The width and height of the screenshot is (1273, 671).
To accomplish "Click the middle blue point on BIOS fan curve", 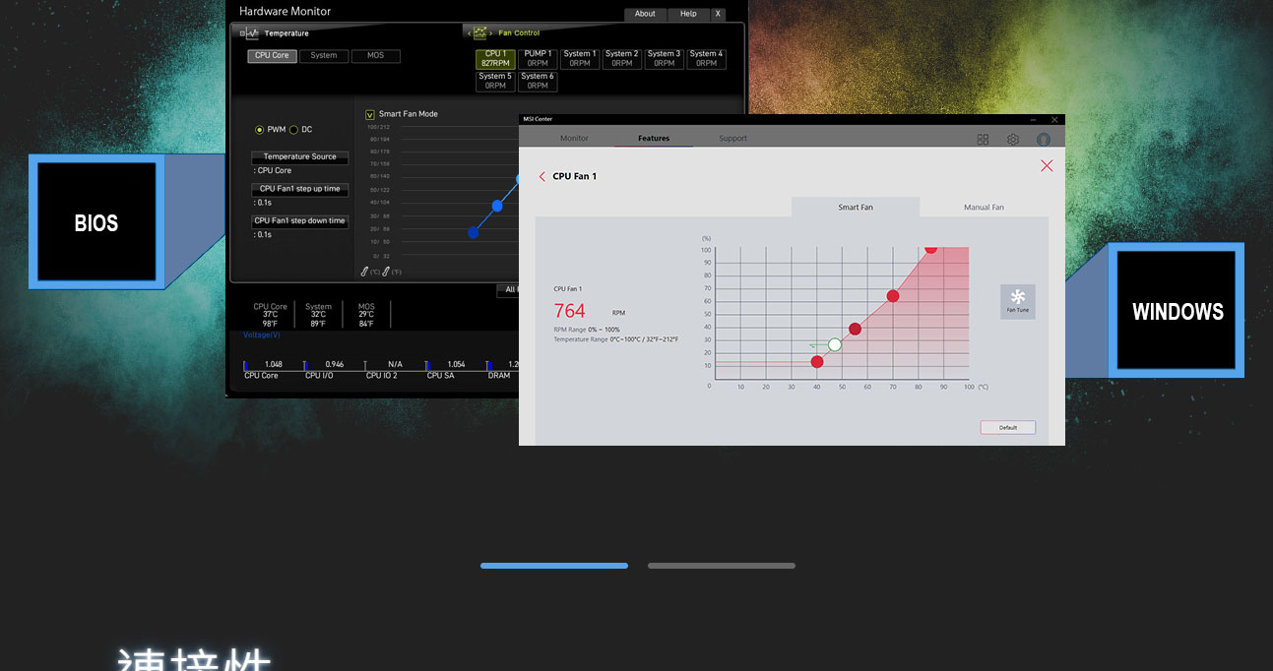I will point(497,206).
